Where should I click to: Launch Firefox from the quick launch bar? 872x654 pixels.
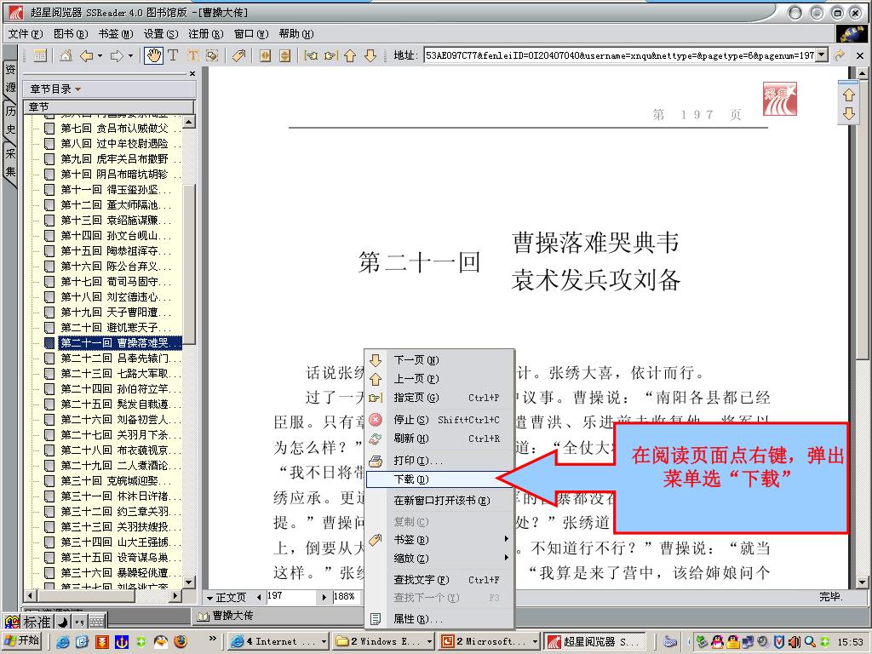tap(181, 642)
